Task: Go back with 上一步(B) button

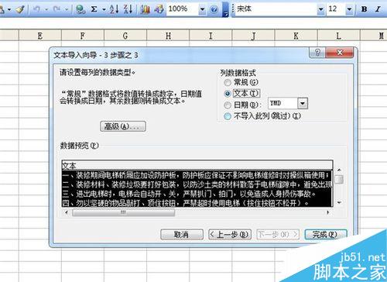Action: click(x=230, y=235)
